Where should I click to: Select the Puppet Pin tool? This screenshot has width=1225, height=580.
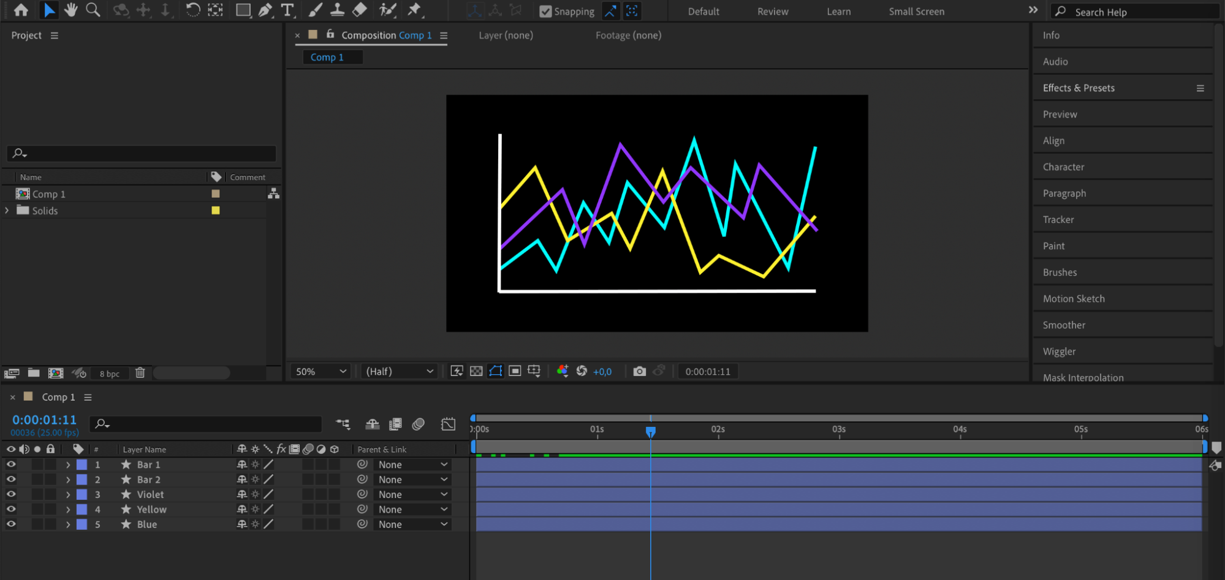[x=414, y=10]
